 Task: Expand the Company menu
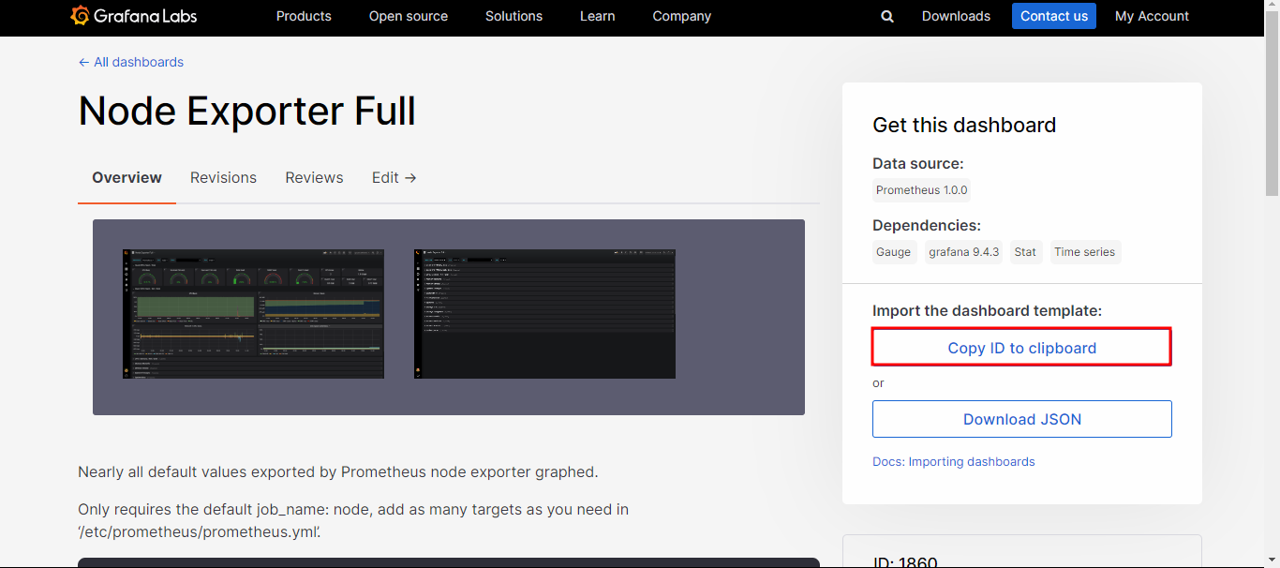coord(681,16)
